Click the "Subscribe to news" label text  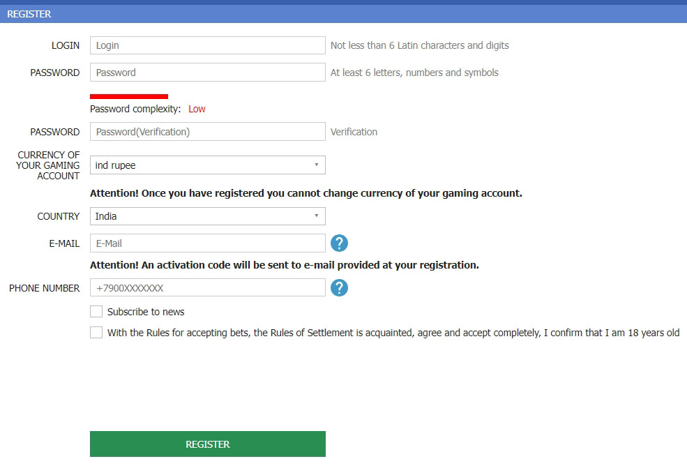146,312
